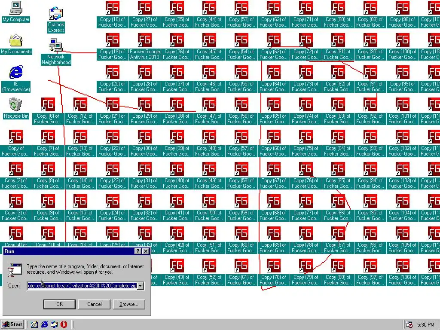Select the Copy (36) shortcut icon
The height and width of the screenshot is (330, 440).
pyautogui.click(x=177, y=47)
